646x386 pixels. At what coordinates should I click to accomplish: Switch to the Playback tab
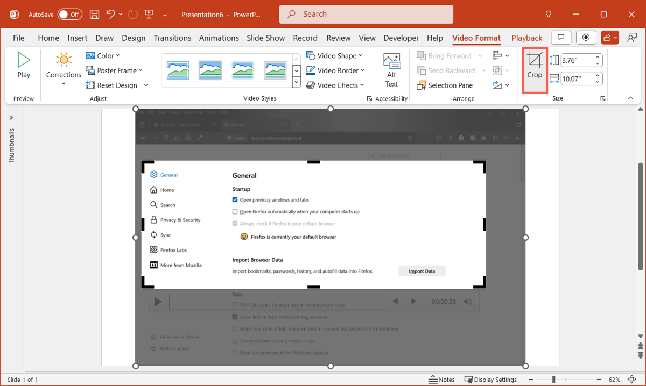click(x=527, y=38)
